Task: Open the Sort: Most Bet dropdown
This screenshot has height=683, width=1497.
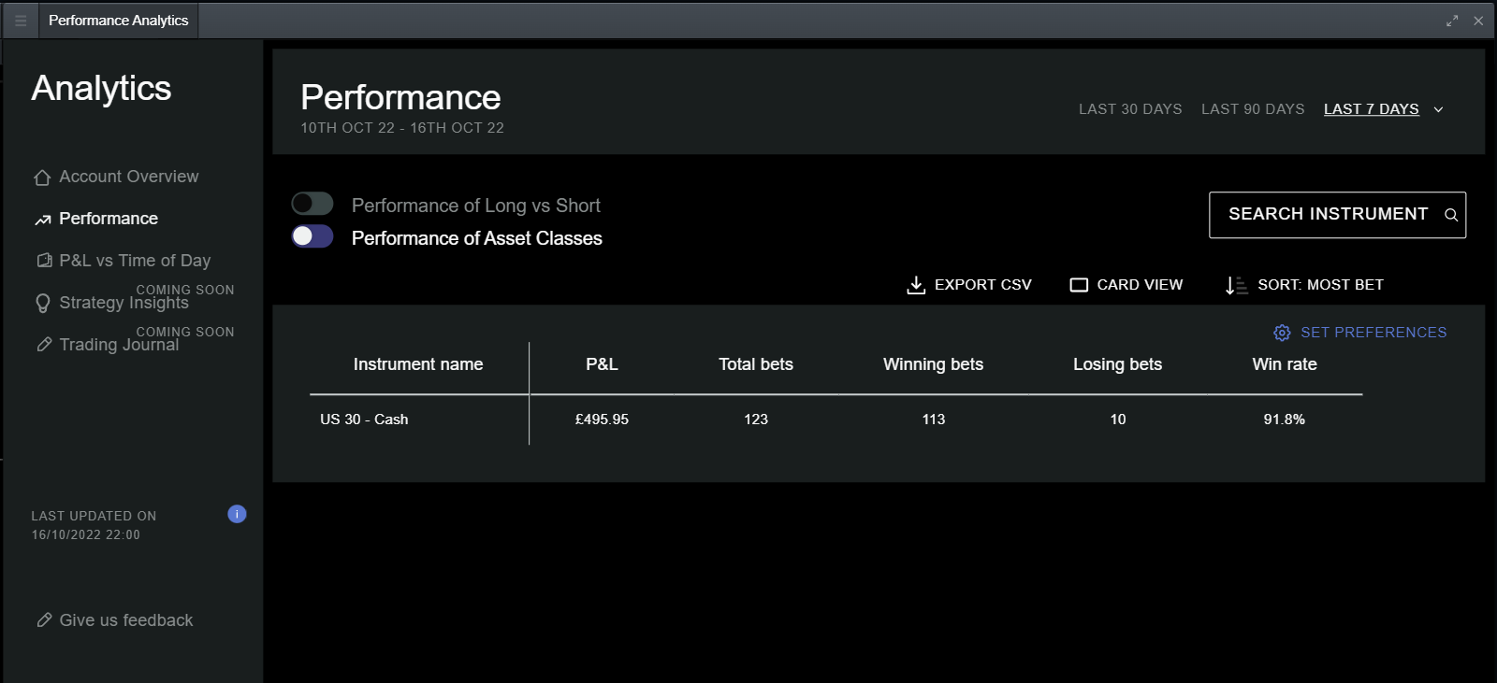Action: tap(1304, 285)
